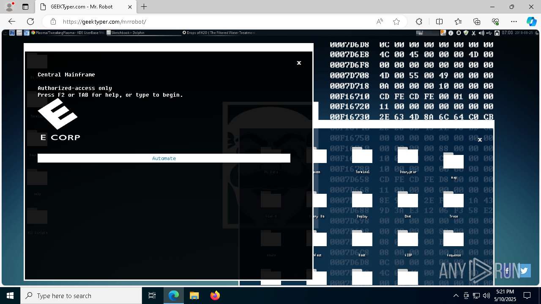Click the taskbar search box
Image resolution: width=541 pixels, height=304 pixels.
(81, 296)
